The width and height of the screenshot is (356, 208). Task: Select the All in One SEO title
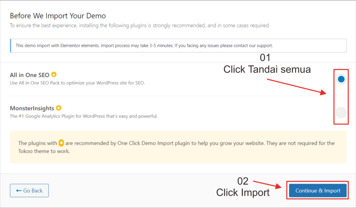click(30, 75)
